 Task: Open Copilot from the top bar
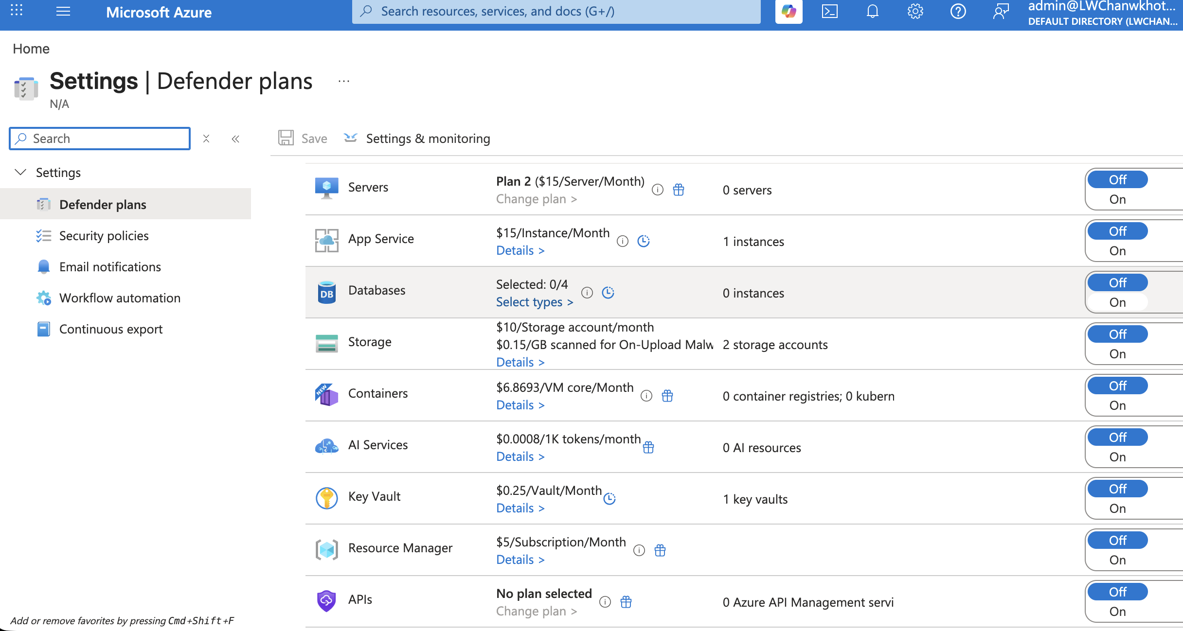(x=789, y=11)
